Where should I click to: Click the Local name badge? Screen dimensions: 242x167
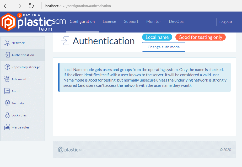[157, 37]
